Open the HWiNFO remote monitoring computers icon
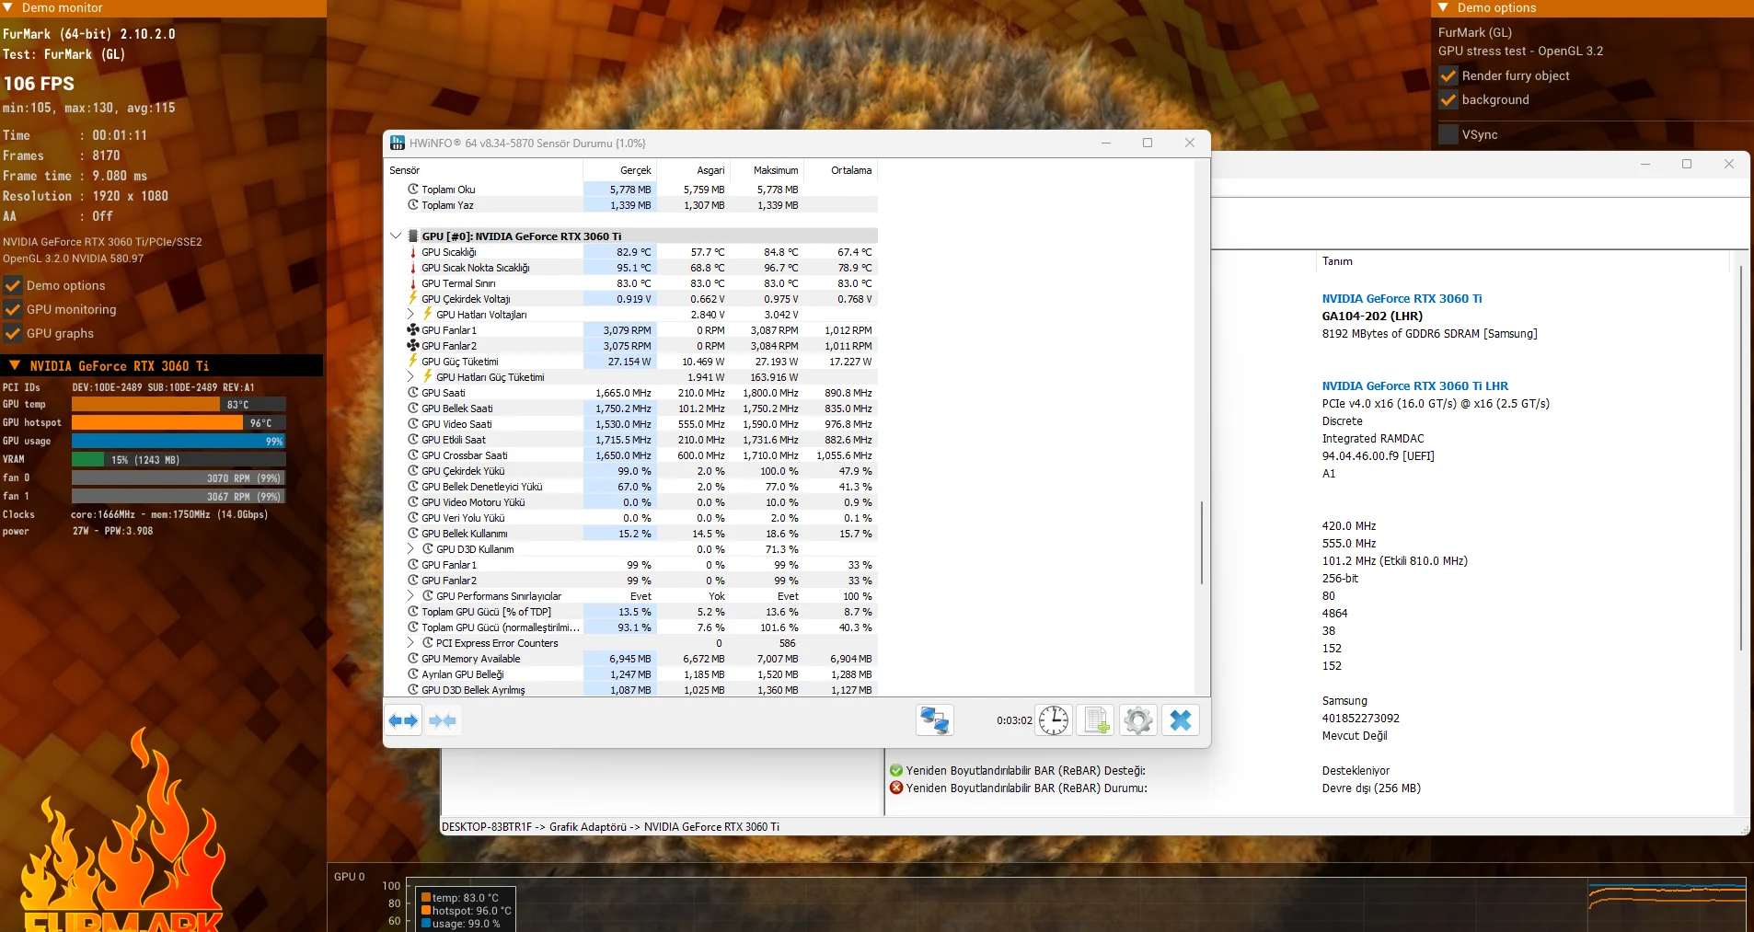This screenshot has height=932, width=1754. coord(934,720)
